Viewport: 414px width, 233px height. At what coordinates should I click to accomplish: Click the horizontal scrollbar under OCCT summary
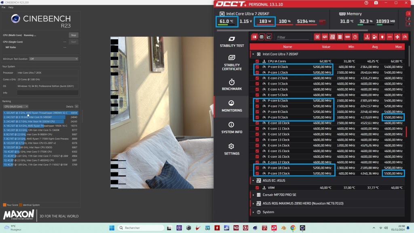point(292,30)
